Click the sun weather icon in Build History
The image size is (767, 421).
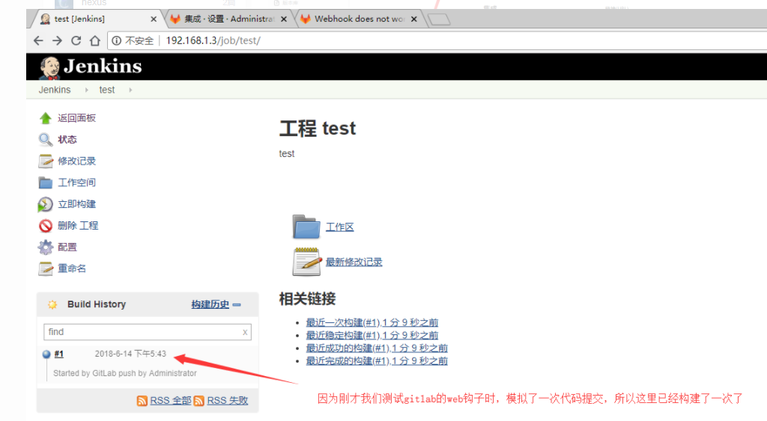[52, 305]
